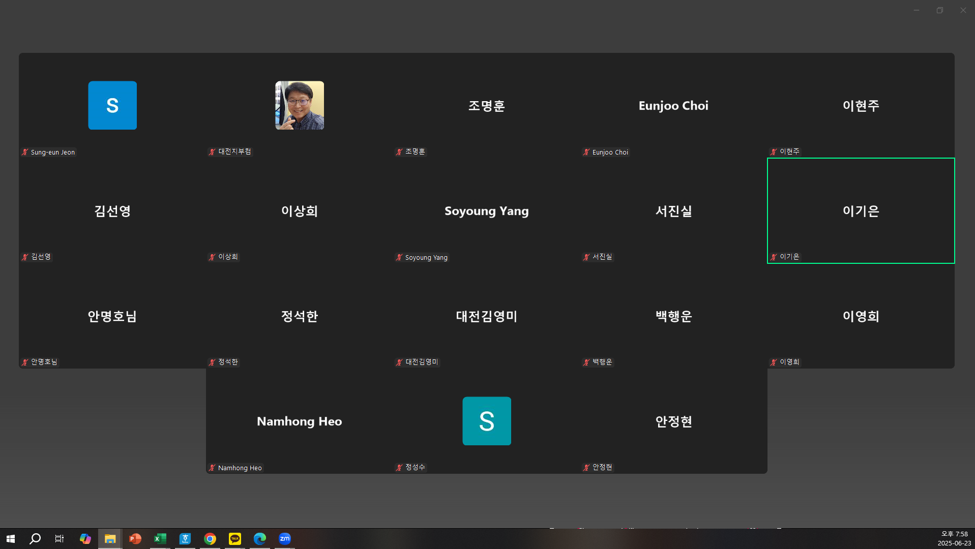Switch to Excel on the taskbar
Image resolution: width=975 pixels, height=549 pixels.
[160, 539]
